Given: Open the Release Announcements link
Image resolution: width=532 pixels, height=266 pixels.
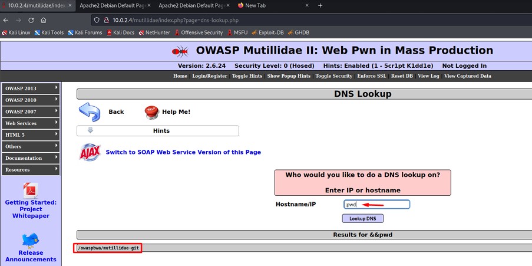Looking at the screenshot, I should coord(31,256).
